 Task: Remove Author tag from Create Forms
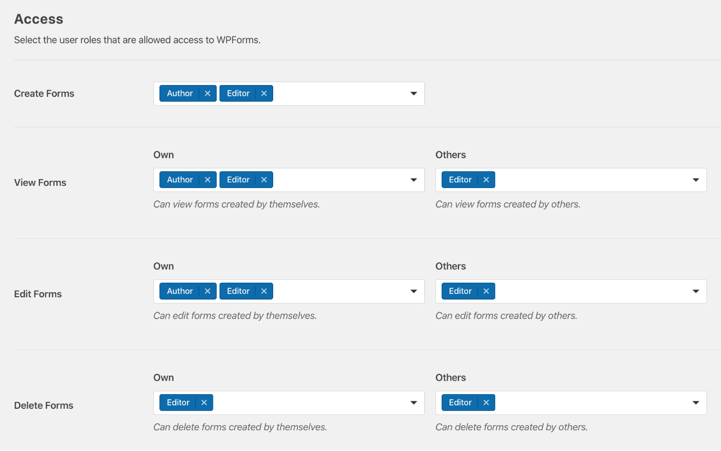(207, 93)
